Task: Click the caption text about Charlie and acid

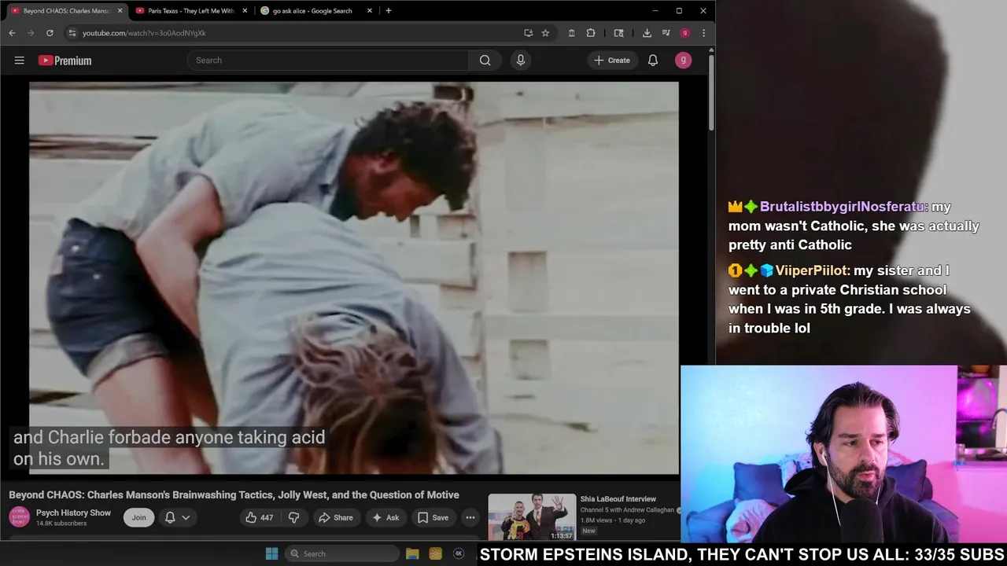Action: [x=169, y=448]
